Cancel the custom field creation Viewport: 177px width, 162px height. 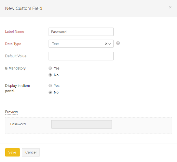tap(31, 152)
